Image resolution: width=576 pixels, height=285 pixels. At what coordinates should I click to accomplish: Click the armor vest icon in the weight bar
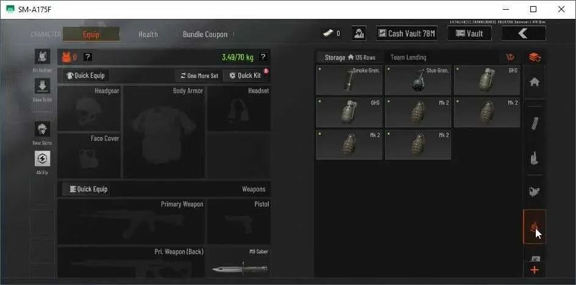point(66,57)
